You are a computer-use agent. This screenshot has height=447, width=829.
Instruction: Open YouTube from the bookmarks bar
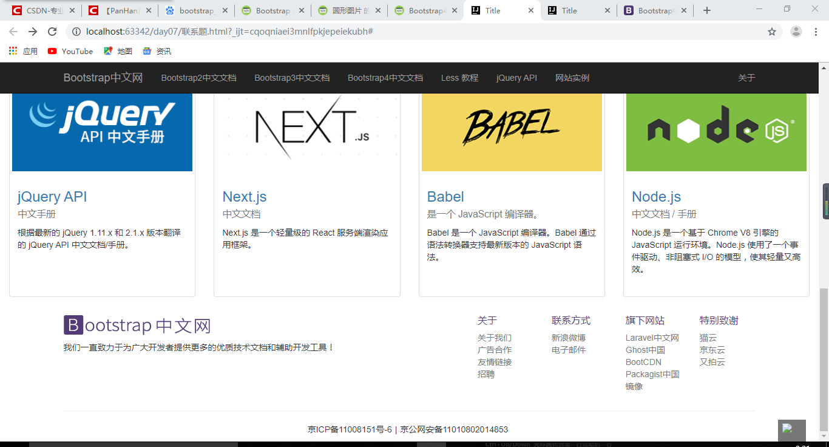[x=70, y=52]
